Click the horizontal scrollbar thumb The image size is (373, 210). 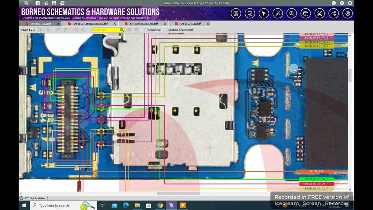(178, 194)
